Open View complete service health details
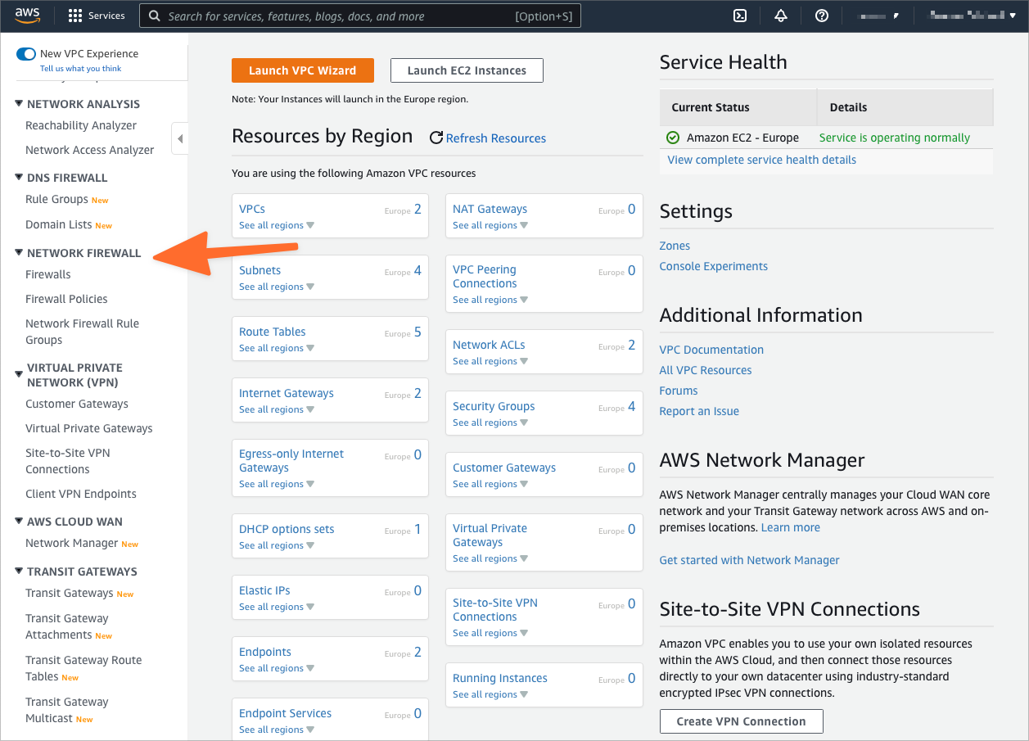Viewport: 1029px width, 741px height. point(762,160)
